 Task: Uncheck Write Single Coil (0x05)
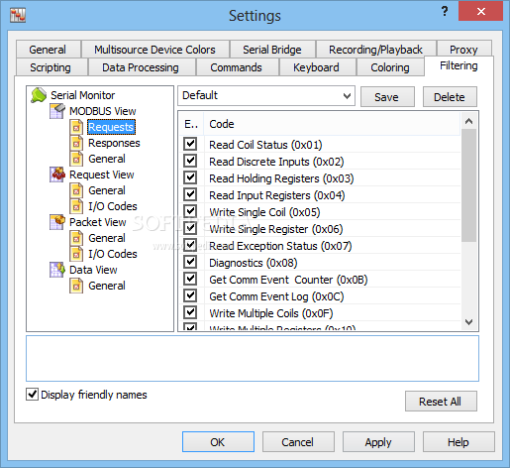(x=190, y=211)
